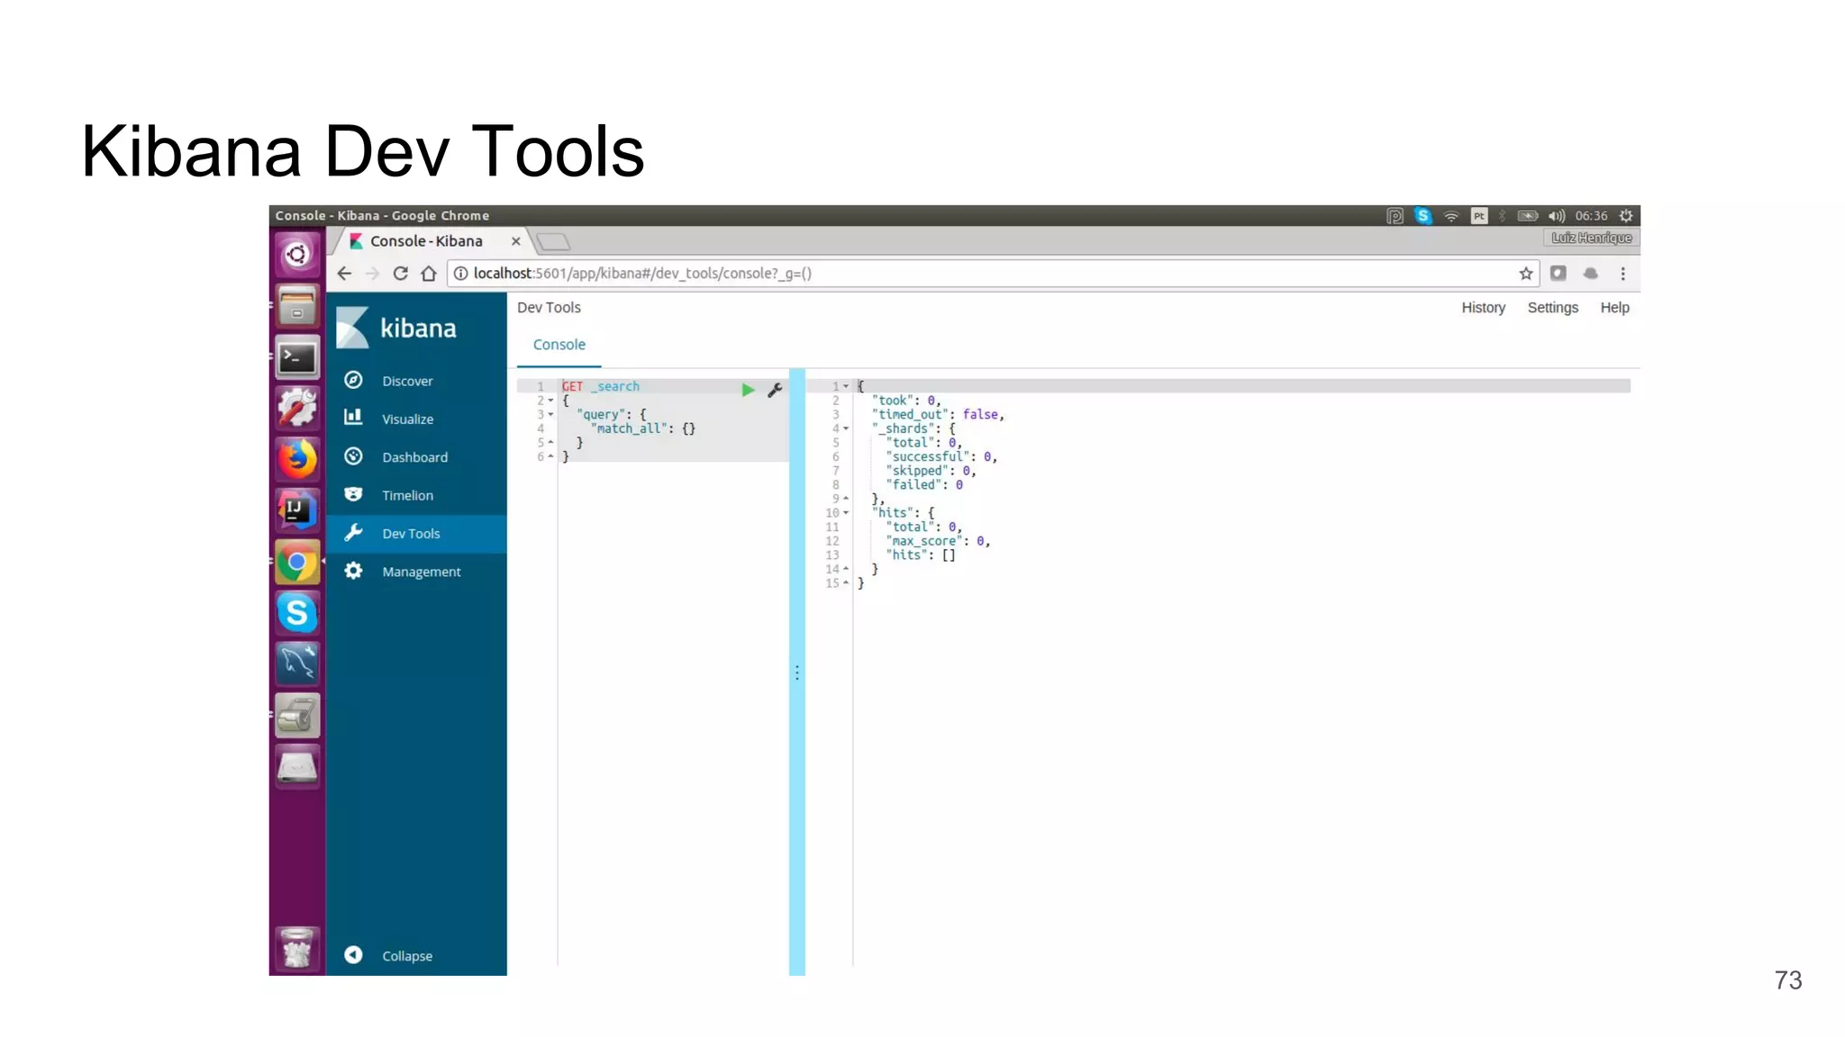Open Files manager from dock

297,306
